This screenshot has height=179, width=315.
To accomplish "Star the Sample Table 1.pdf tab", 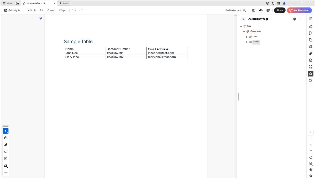I will [24, 3].
